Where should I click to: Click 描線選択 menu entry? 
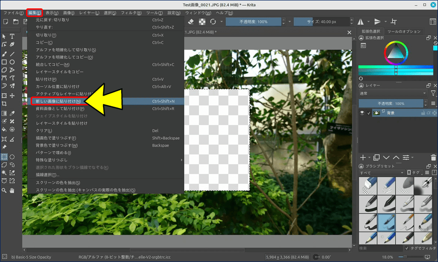[x=47, y=175]
